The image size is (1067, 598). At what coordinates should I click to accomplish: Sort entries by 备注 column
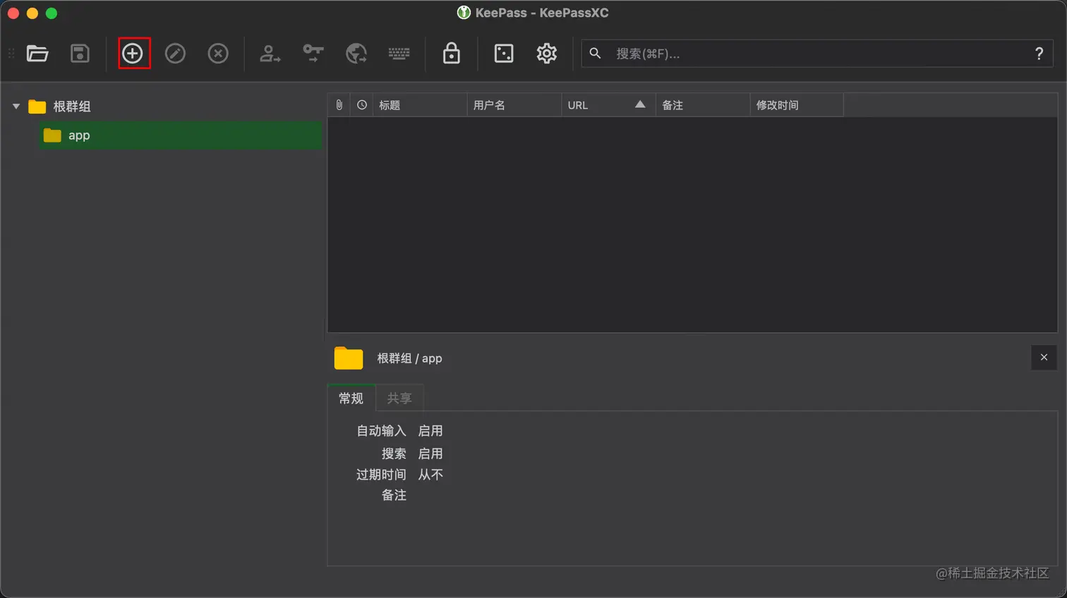(703, 105)
